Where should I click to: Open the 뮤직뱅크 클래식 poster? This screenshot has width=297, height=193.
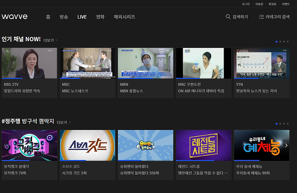29,145
